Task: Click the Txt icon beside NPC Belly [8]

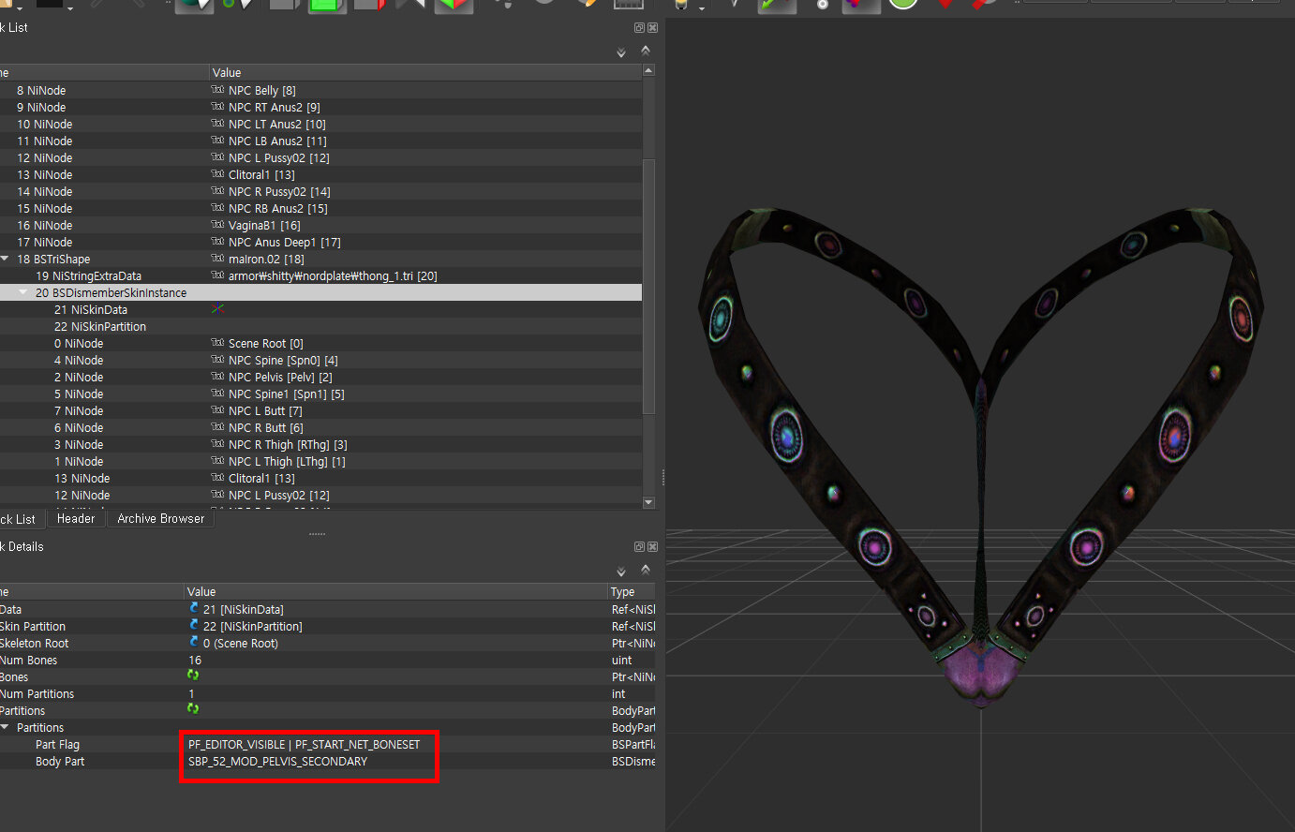Action: [217, 90]
